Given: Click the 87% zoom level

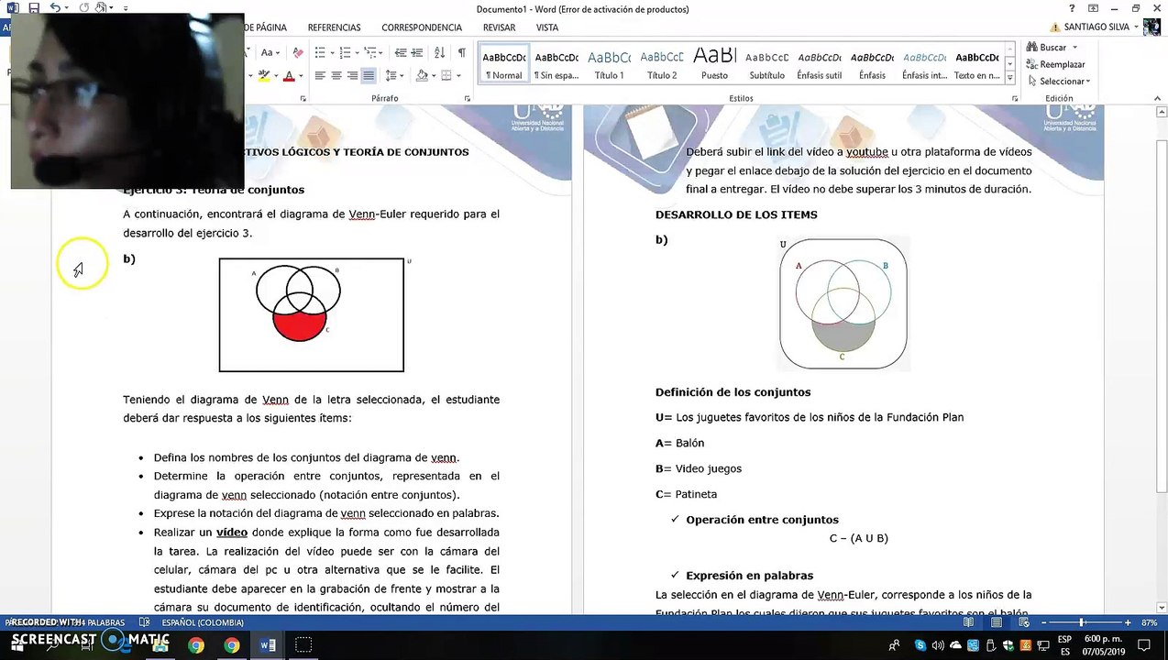Looking at the screenshot, I should click(1148, 622).
